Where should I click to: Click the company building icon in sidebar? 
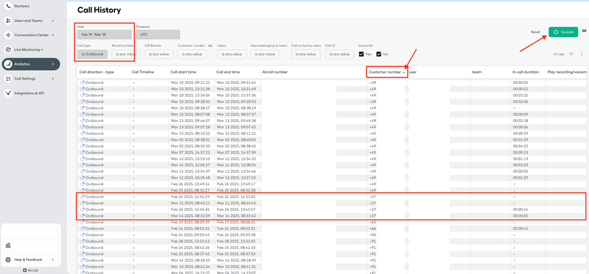pyautogui.click(x=8, y=246)
